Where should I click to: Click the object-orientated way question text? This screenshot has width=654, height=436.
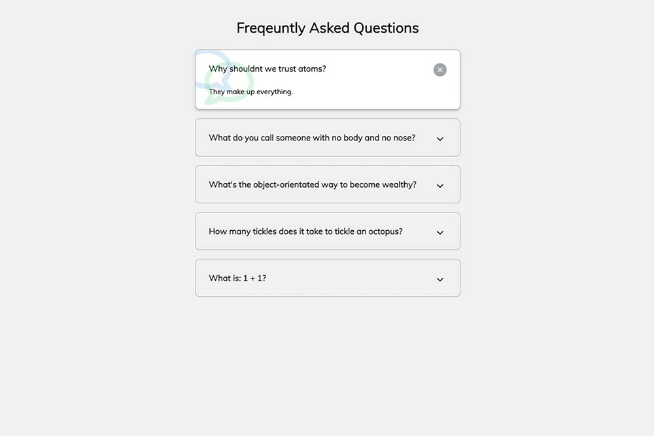coord(313,184)
